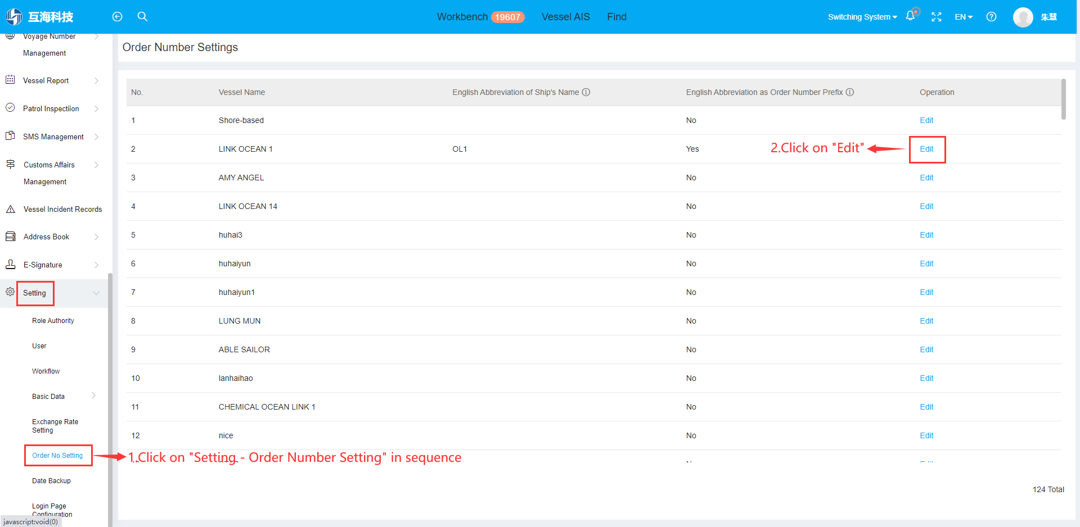The width and height of the screenshot is (1080, 527).
Task: Click the sidebar vertical scrollbar thumb
Action: point(110,400)
